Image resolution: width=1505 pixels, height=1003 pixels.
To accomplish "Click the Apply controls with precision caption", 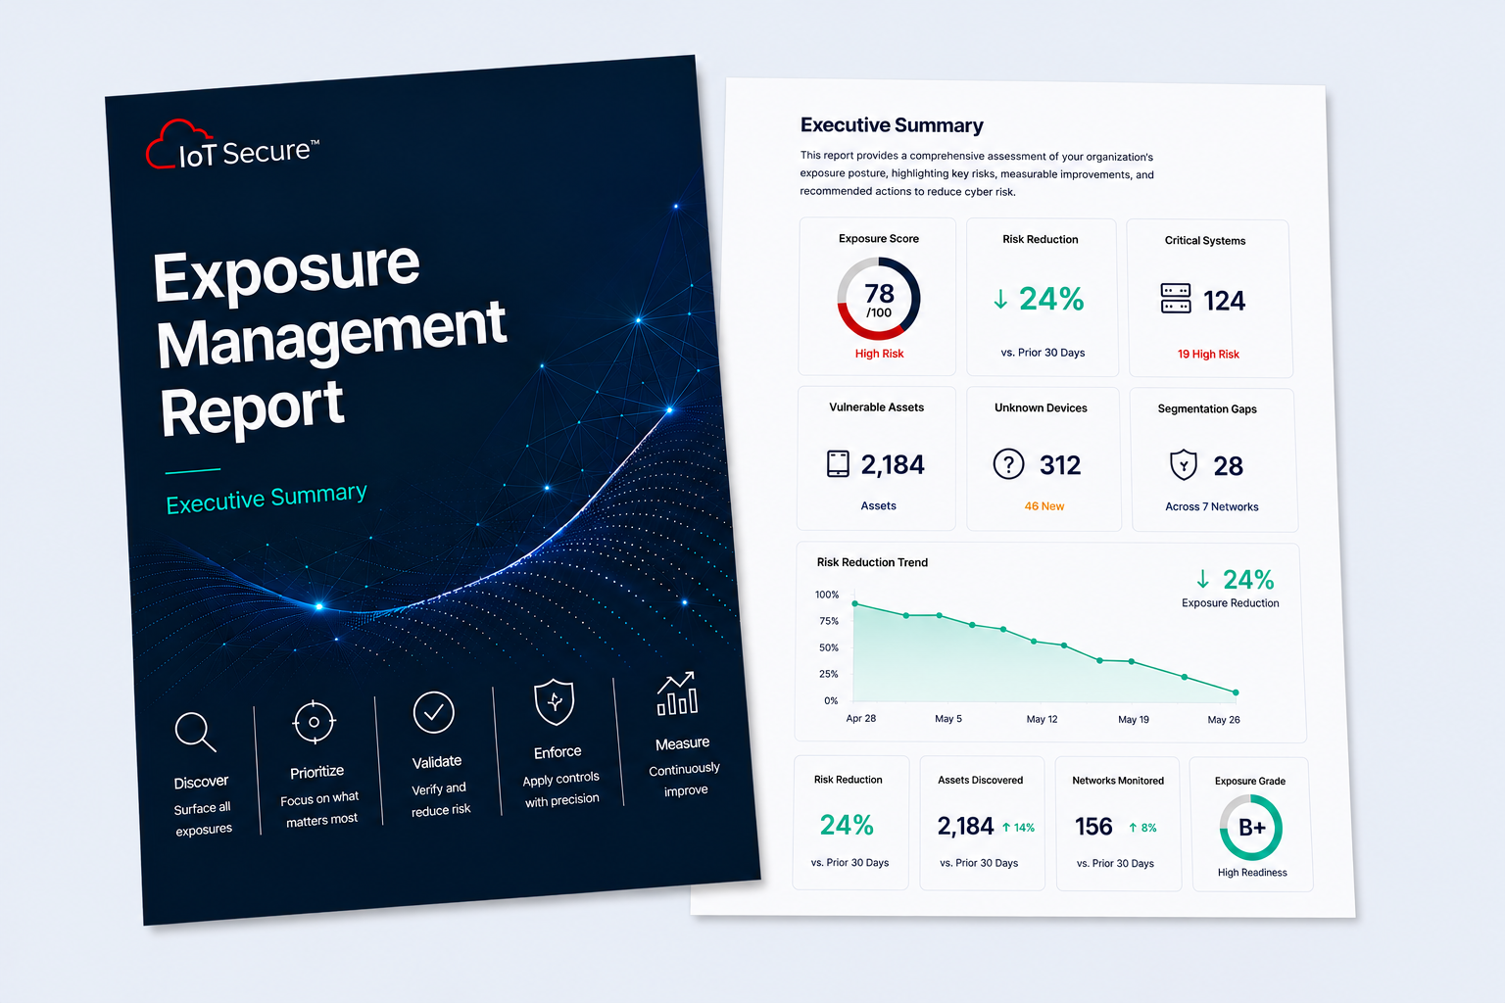I will [561, 789].
